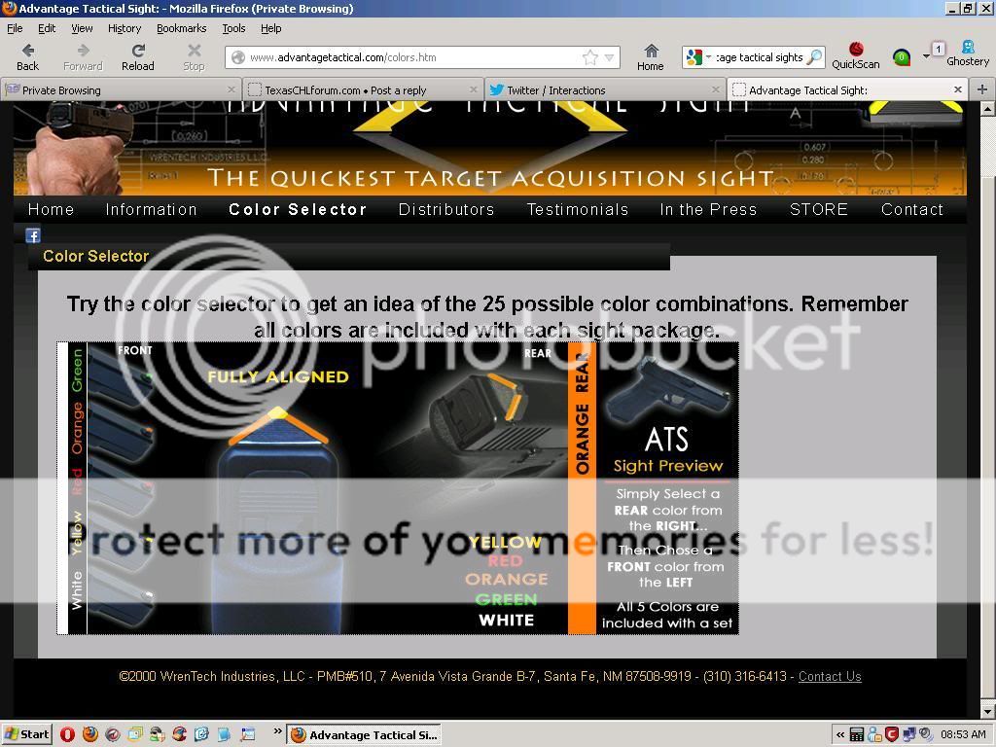This screenshot has width=996, height=747.
Task: Launch Opera from quick launch bar
Action: (x=67, y=735)
